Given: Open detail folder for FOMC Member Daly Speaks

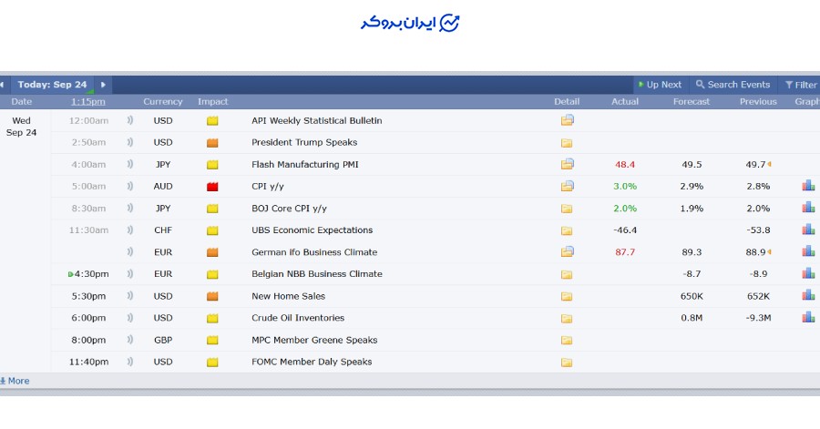Looking at the screenshot, I should coord(567,362).
